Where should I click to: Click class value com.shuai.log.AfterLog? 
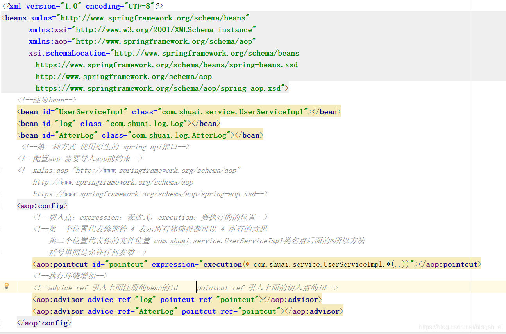tap(179, 135)
